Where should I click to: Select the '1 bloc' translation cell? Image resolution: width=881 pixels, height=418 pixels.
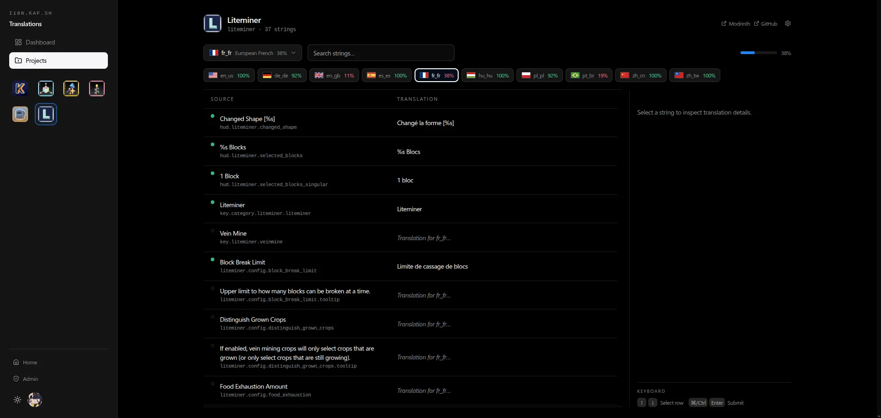pyautogui.click(x=405, y=180)
